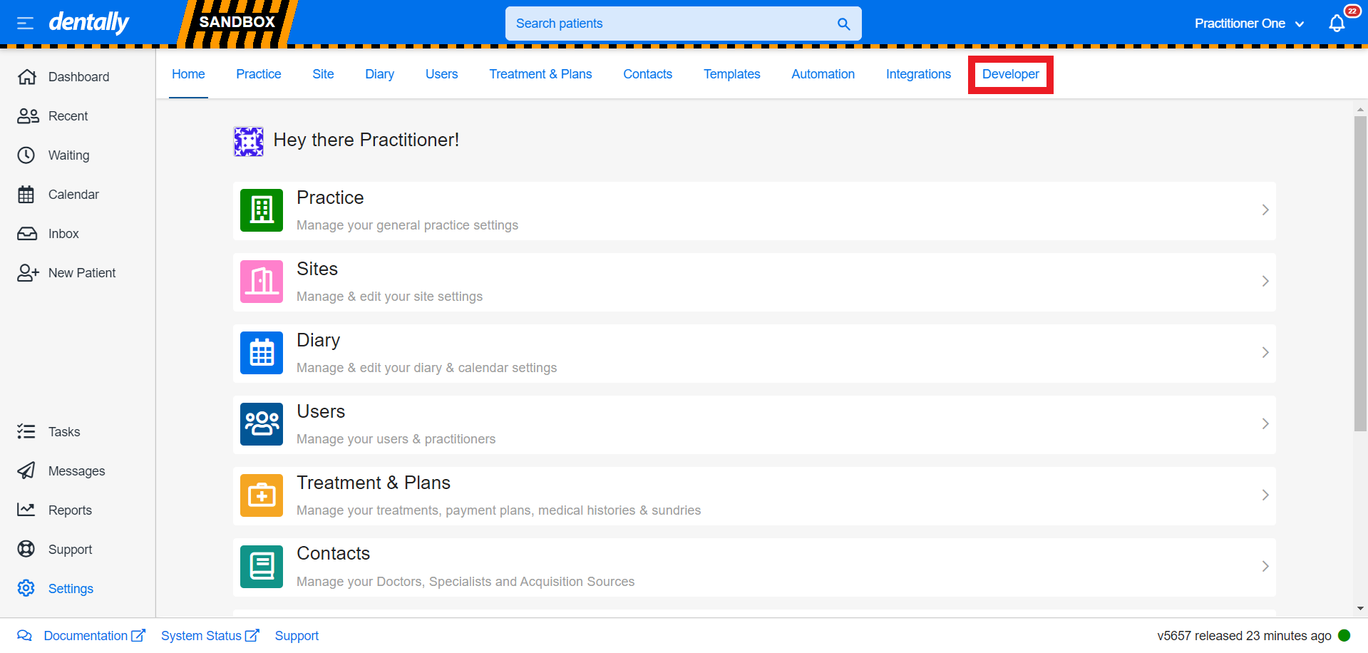The height and width of the screenshot is (653, 1368).
Task: Switch to the Diary tab
Action: (x=379, y=74)
